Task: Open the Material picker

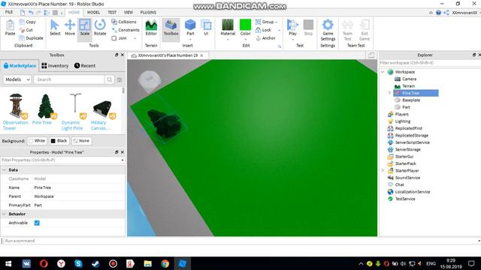Action: point(228,27)
